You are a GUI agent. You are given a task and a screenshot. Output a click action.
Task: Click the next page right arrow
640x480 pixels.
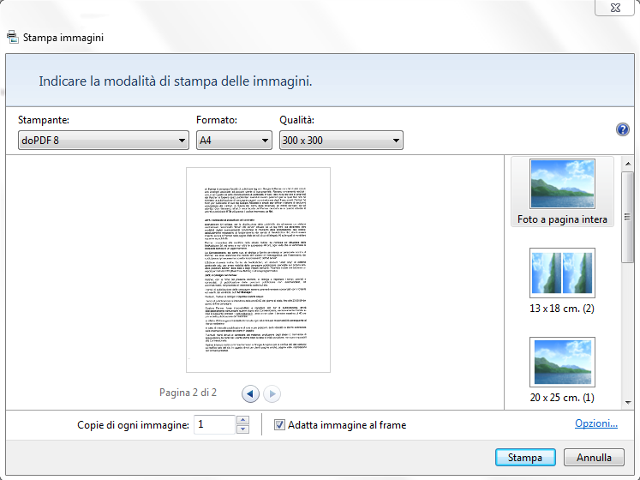(272, 393)
